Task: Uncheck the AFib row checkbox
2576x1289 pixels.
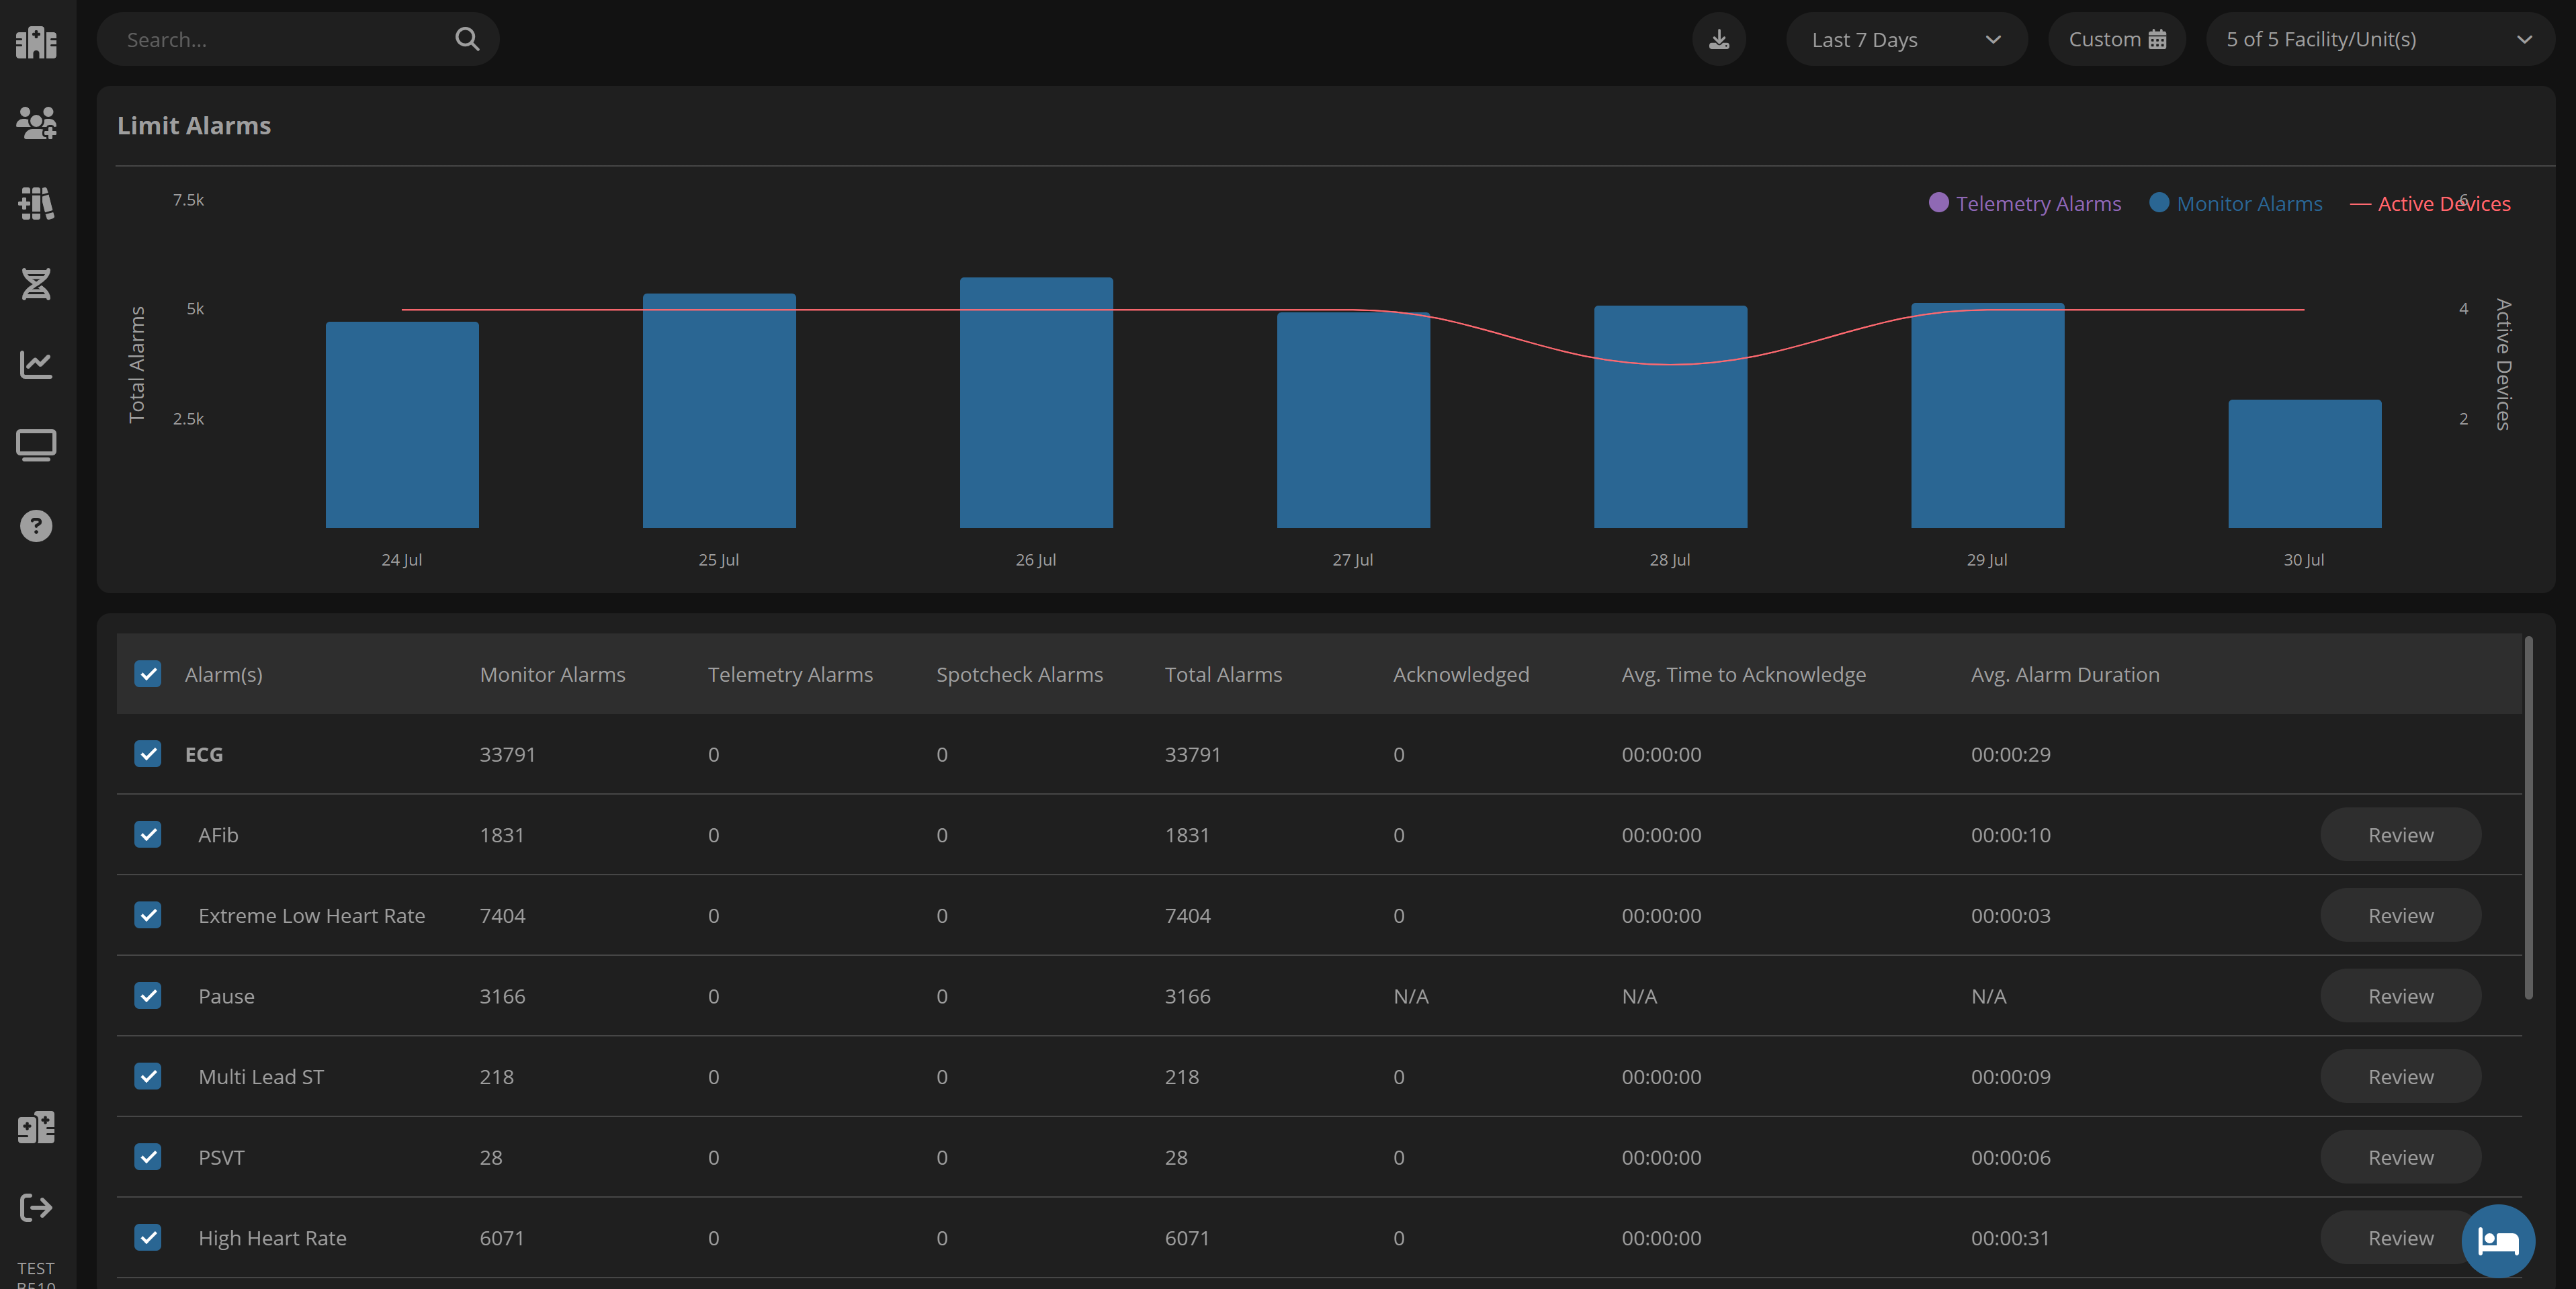Action: pos(148,835)
